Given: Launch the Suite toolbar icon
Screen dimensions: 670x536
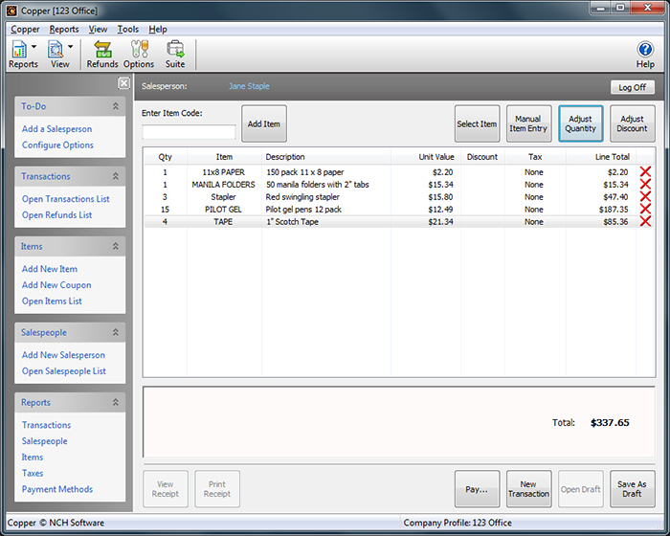Looking at the screenshot, I should [175, 54].
